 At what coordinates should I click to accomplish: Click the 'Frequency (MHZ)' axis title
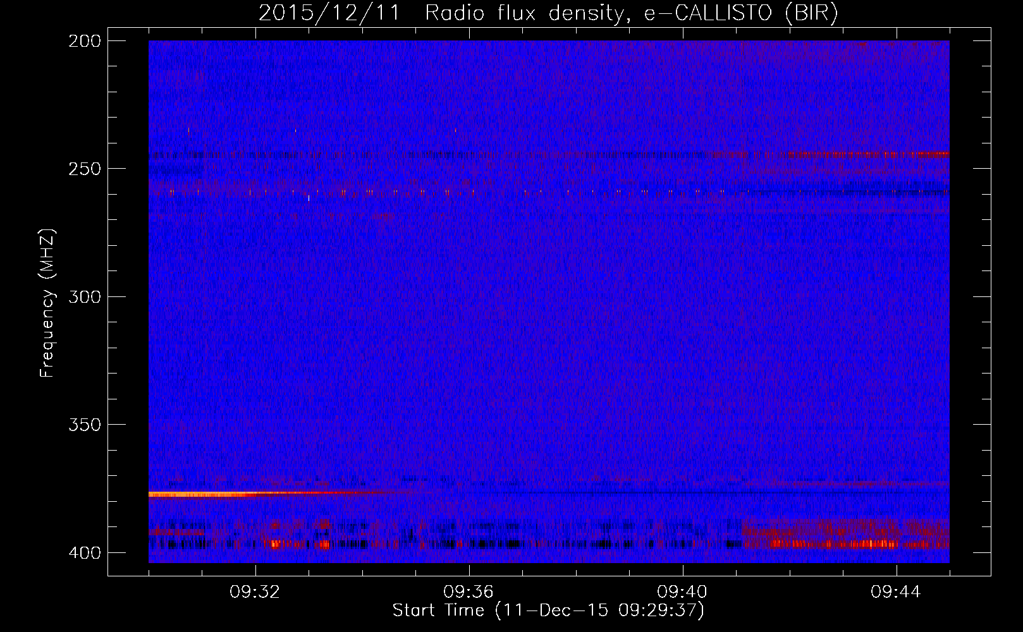[x=47, y=303]
